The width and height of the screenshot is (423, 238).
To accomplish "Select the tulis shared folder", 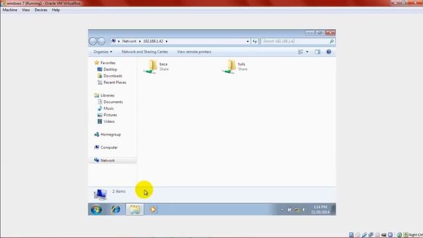I will tap(235, 66).
